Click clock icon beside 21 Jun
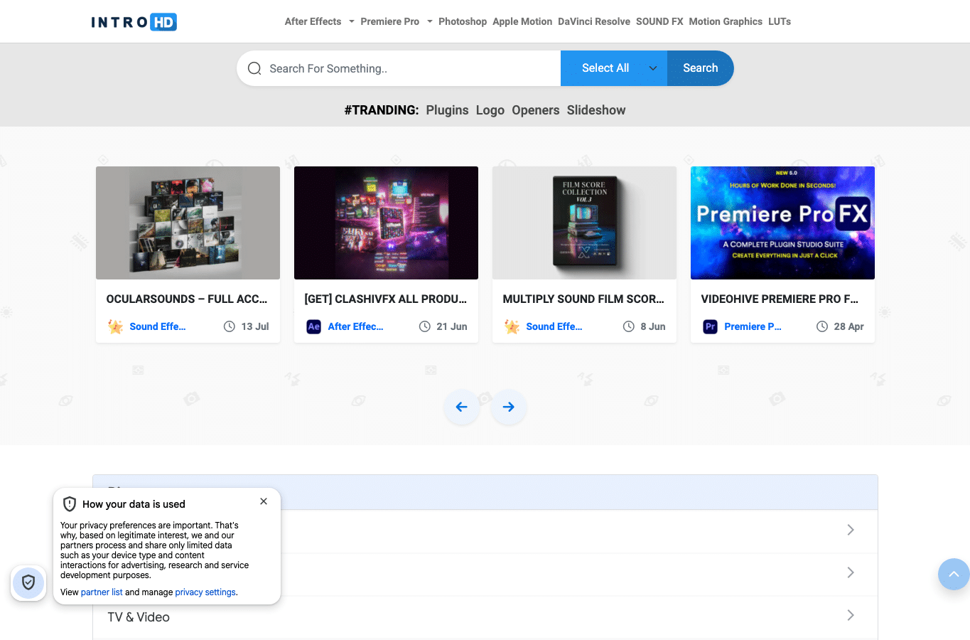The image size is (970, 640). (x=425, y=326)
